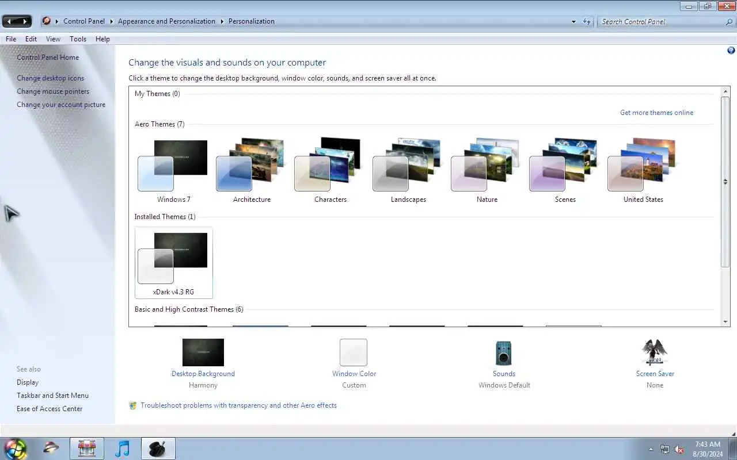Click the Desktop Background link text
Viewport: 737px width, 460px height.
(203, 374)
